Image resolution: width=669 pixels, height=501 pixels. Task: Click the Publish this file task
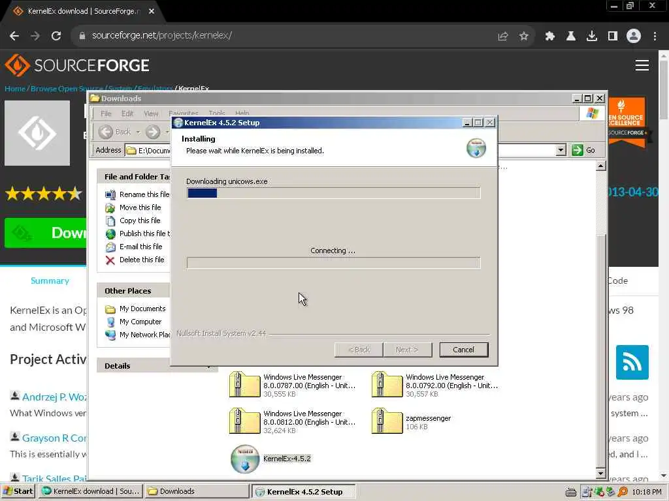144,234
